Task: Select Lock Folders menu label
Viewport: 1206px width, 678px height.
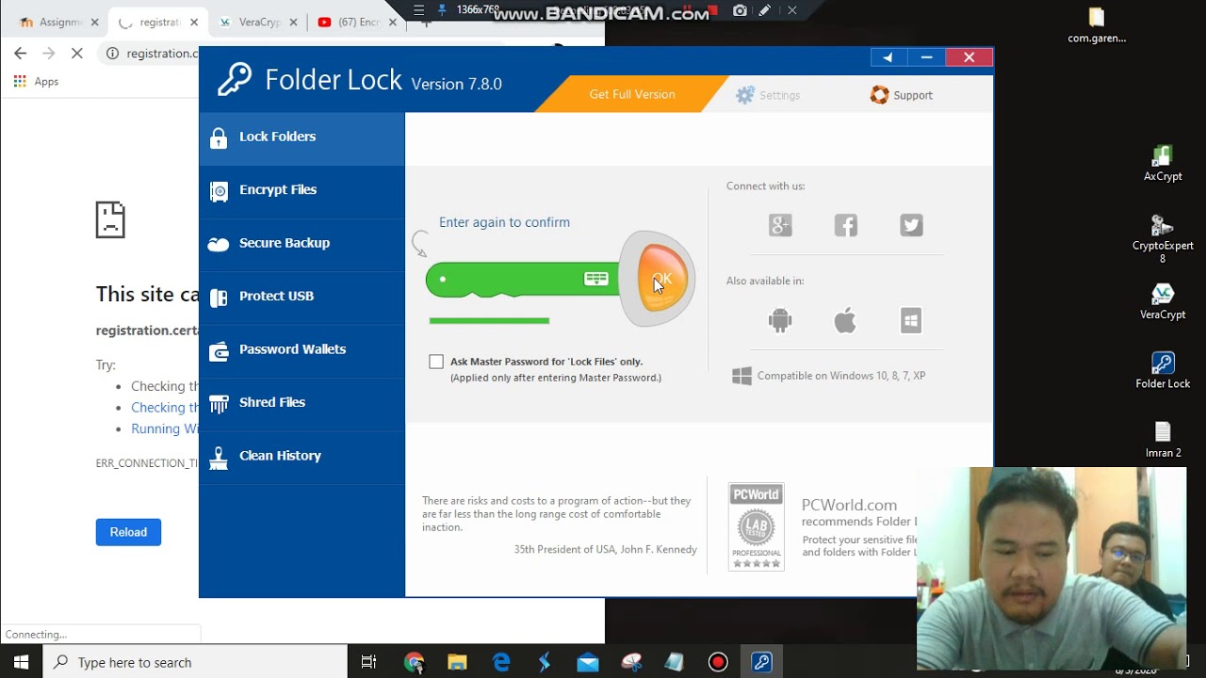Action: (277, 137)
